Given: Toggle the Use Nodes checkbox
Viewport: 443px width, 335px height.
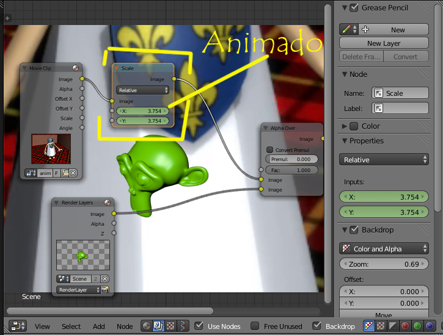Looking at the screenshot, I should [x=199, y=326].
